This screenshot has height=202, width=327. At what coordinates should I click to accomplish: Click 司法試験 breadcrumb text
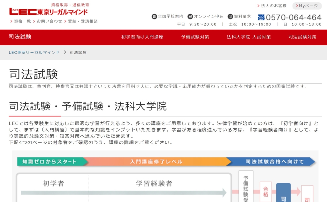(x=78, y=53)
